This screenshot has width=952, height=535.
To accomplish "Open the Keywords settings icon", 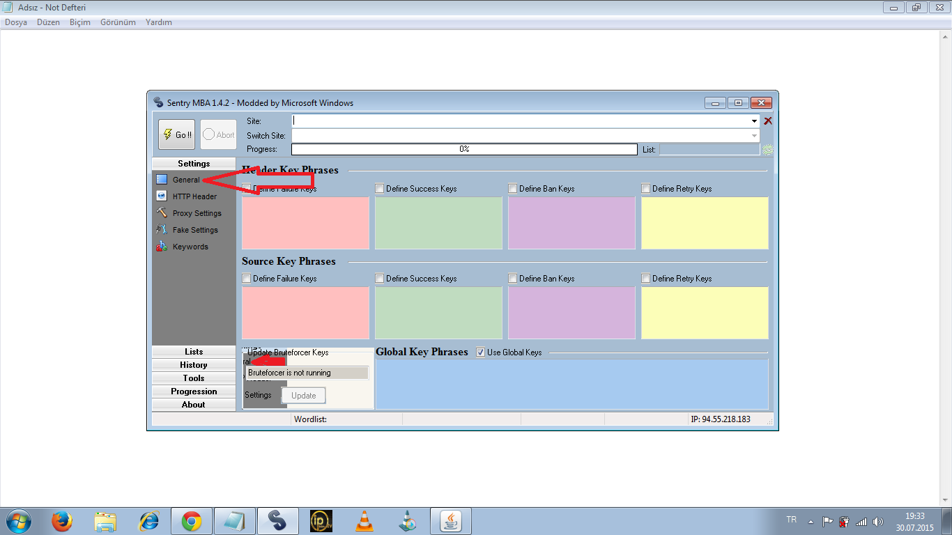I will click(x=162, y=247).
